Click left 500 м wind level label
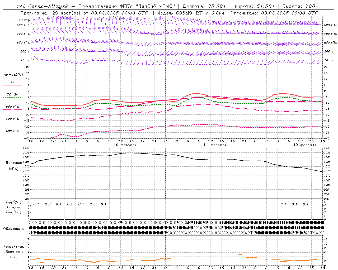The width and height of the screenshot is (338, 270). coord(25,51)
